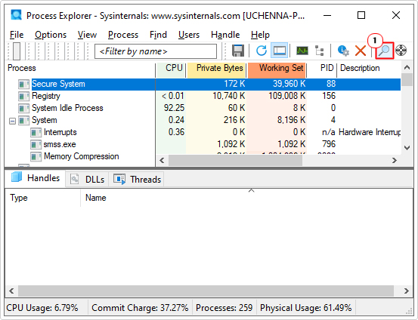The image size is (418, 320).
Task: Click the Commit Charge 37.27% status entry
Action: [140, 308]
